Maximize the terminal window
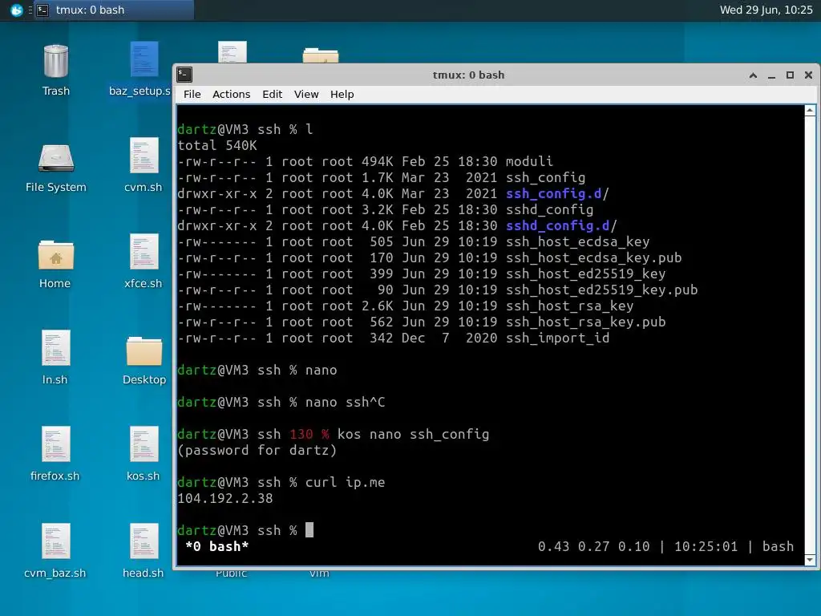Image resolution: width=821 pixels, height=616 pixels. (790, 75)
